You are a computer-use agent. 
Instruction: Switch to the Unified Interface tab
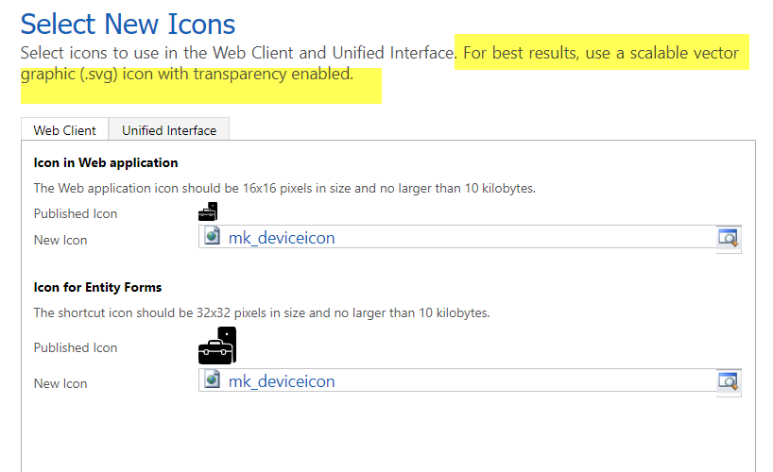pyautogui.click(x=169, y=130)
